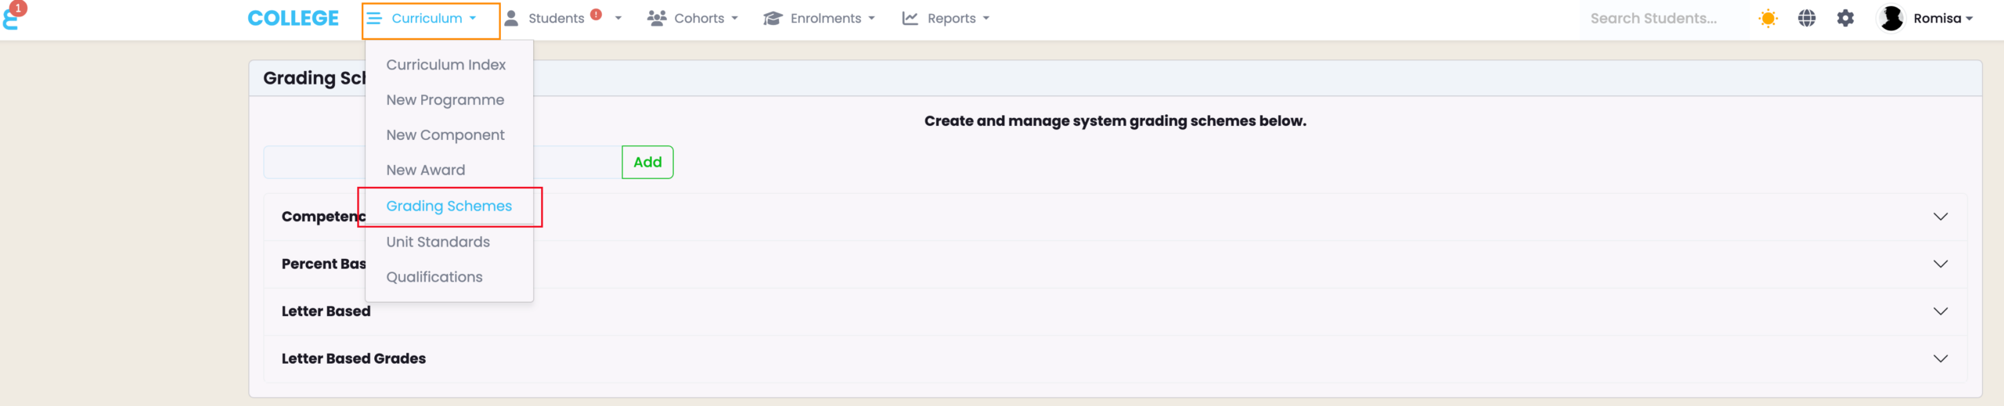The image size is (2004, 406).
Task: Click the COLLEGE home link
Action: click(x=293, y=19)
